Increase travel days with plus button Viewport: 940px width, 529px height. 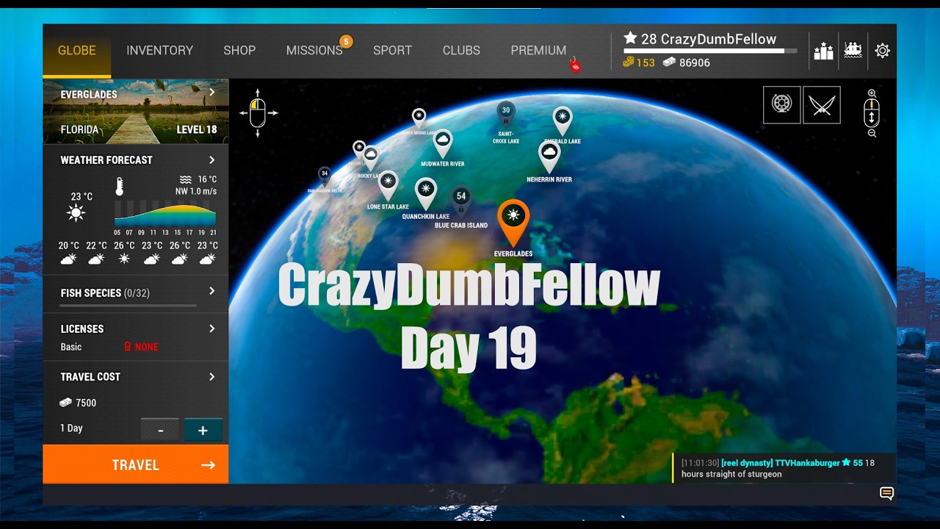click(203, 430)
